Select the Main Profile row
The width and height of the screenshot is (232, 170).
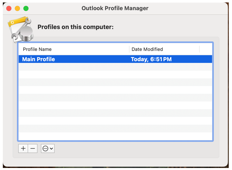[115, 59]
